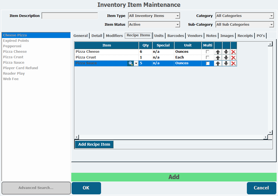This screenshot has width=278, height=196.
Task: Move Pizza Cheese row down arrow
Action: (x=226, y=52)
